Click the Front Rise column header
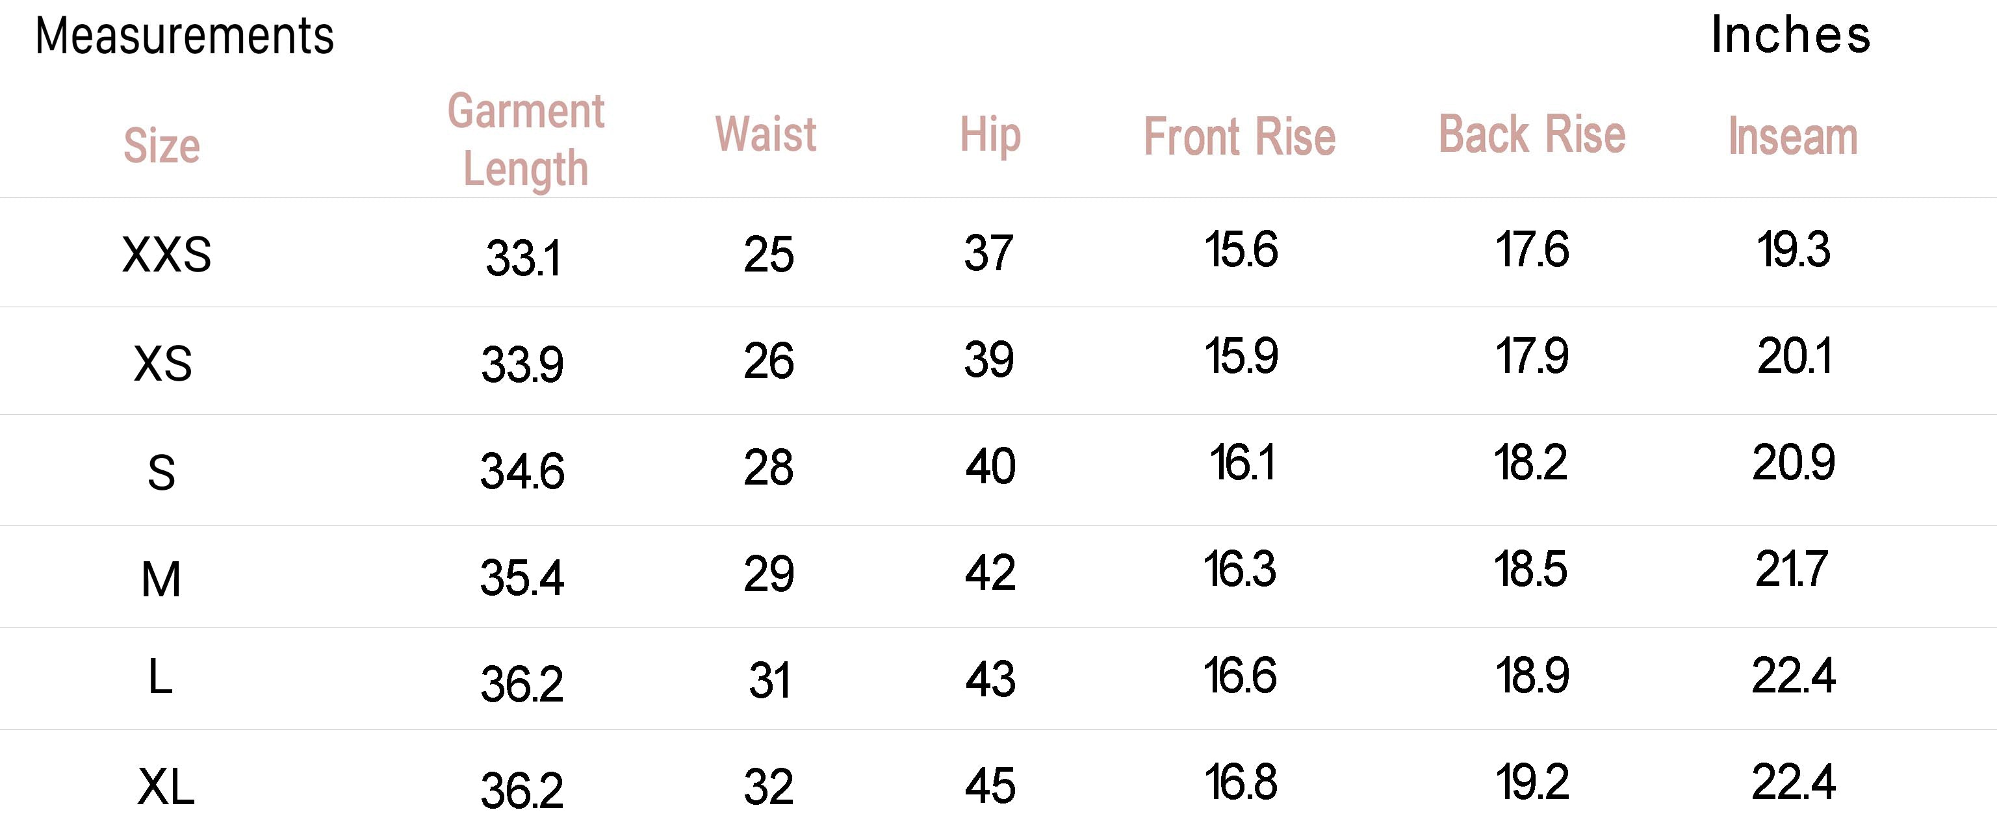Viewport: 1997px width, 836px height. pos(1240,137)
